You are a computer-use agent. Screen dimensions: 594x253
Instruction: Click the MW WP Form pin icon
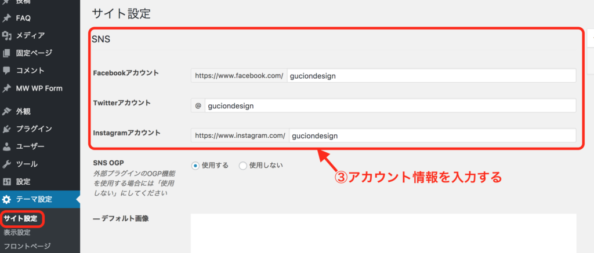coord(6,89)
